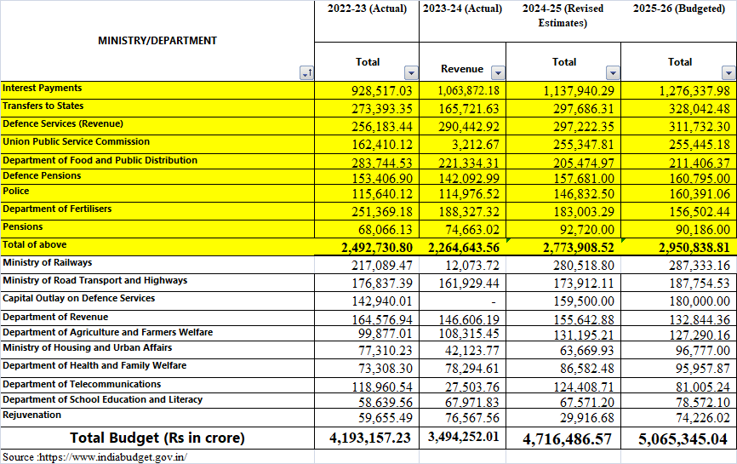Select the Police 2025-26 value 160,391.06

click(688, 195)
